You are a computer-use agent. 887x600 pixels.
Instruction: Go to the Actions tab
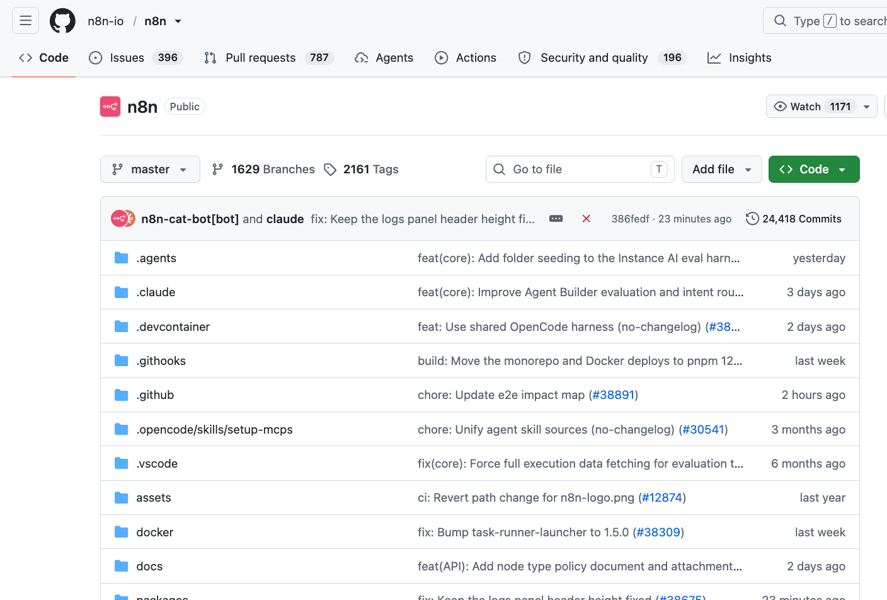pyautogui.click(x=466, y=57)
